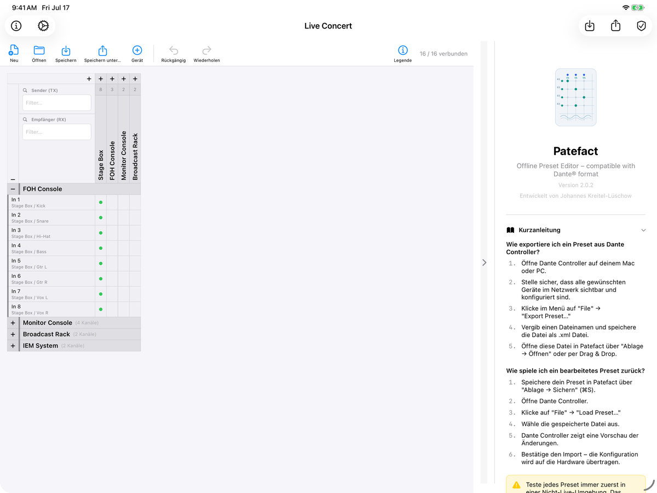The image size is (657, 493).
Task: Click the Sender (TX) search icon
Action: [25, 90]
